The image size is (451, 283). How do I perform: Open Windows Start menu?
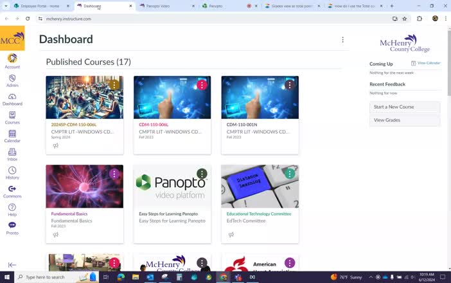[x=7, y=277]
